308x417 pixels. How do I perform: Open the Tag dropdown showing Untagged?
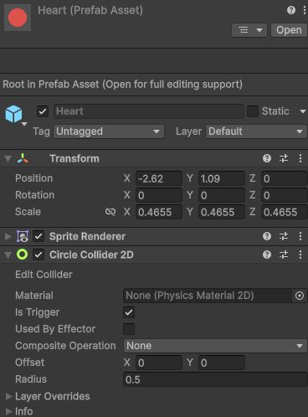click(x=109, y=131)
